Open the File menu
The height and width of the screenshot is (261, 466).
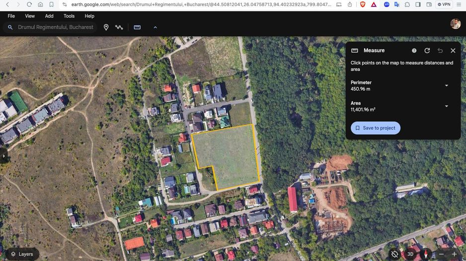point(11,16)
